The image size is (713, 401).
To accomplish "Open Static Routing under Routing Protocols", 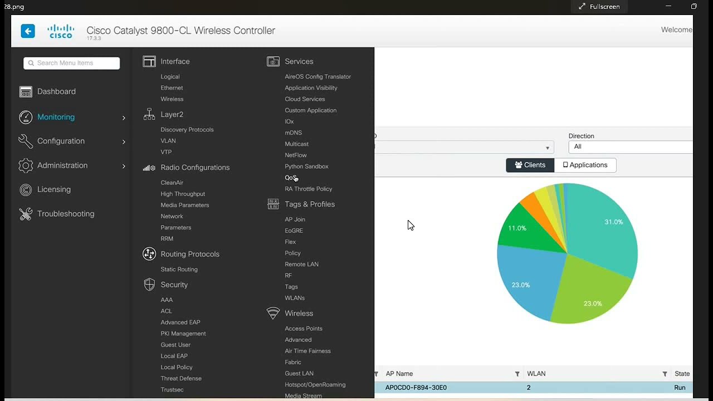I will click(179, 270).
